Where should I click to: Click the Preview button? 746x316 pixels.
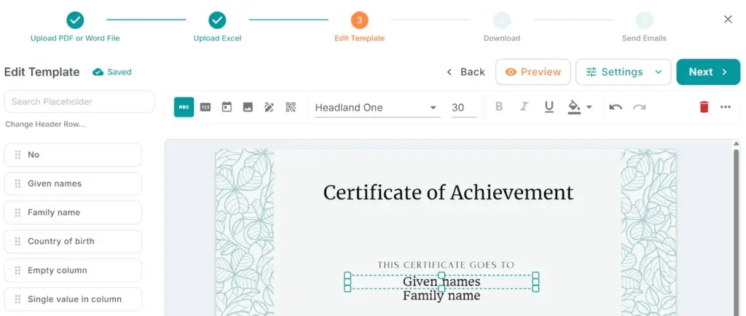[x=533, y=72]
